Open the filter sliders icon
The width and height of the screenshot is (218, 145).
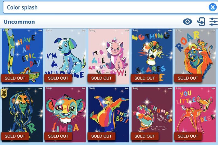click(213, 22)
